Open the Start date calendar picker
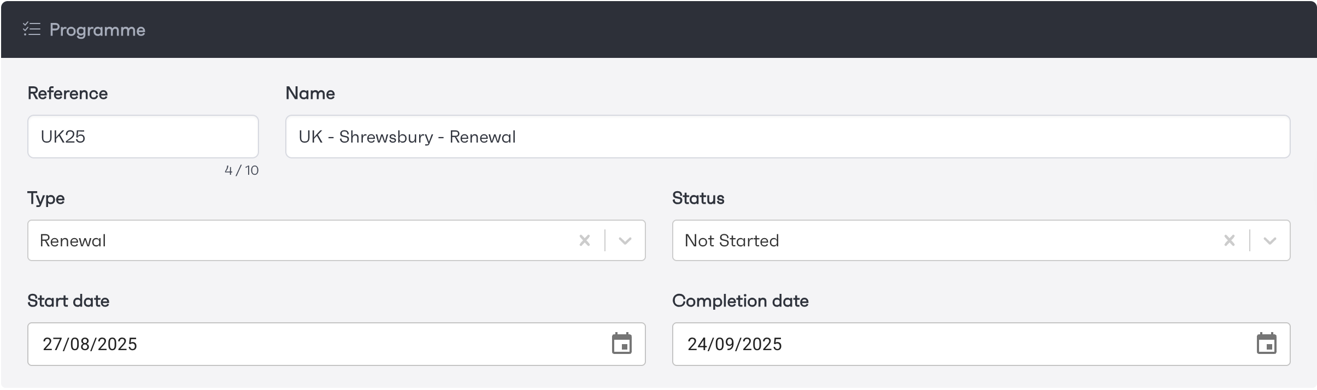Viewport: 1317px width, 390px height. [x=621, y=344]
